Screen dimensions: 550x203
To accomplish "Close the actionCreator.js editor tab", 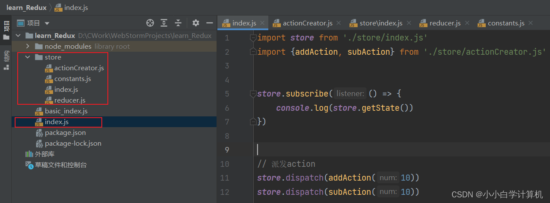I will (x=339, y=23).
